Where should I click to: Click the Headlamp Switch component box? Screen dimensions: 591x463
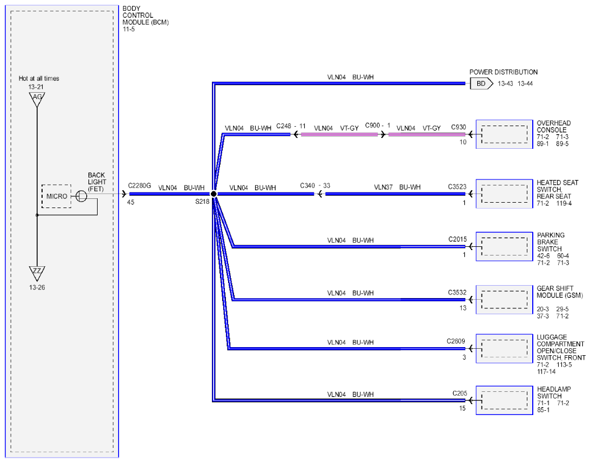click(504, 400)
